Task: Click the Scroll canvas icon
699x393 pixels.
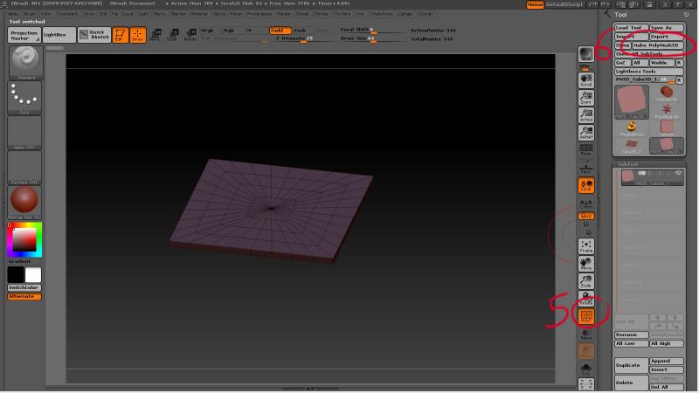Action: tap(585, 80)
